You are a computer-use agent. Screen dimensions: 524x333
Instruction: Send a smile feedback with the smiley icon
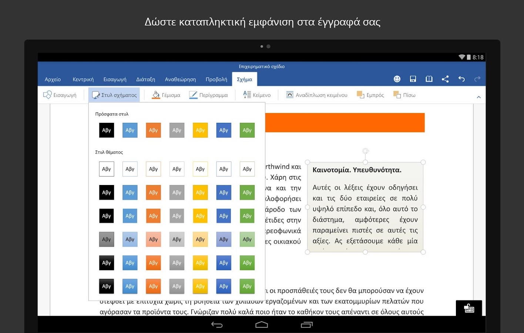tap(397, 79)
